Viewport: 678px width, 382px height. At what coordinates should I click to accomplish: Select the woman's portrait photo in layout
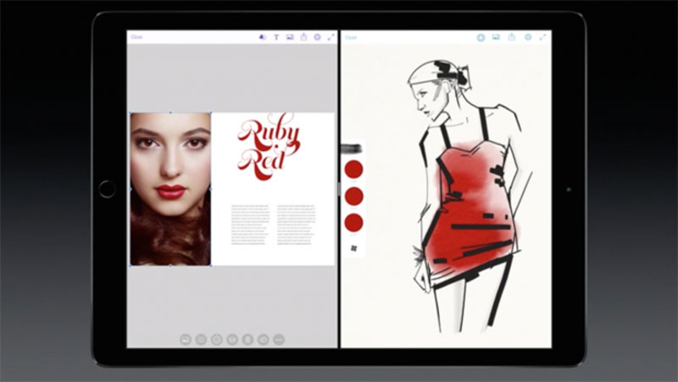170,189
